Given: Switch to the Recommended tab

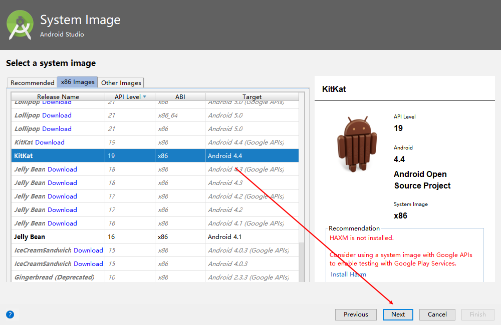Looking at the screenshot, I should [32, 82].
